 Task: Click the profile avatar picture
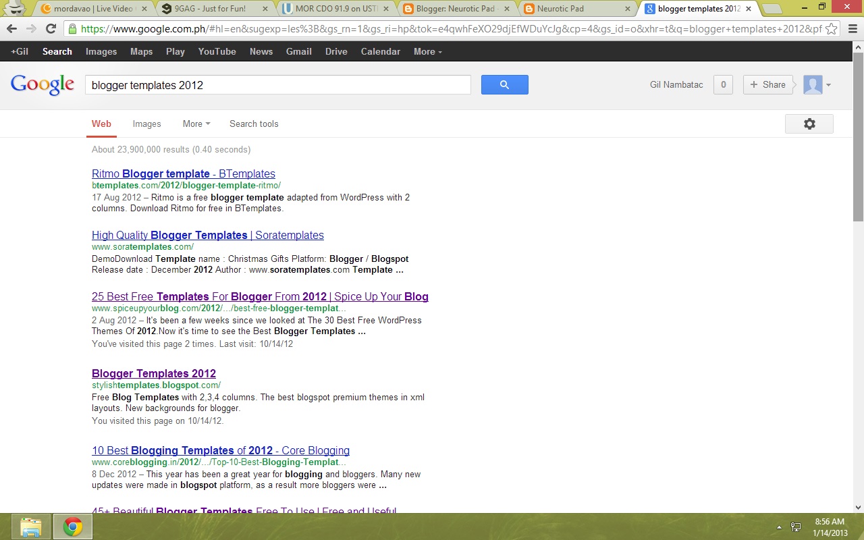pyautogui.click(x=813, y=85)
